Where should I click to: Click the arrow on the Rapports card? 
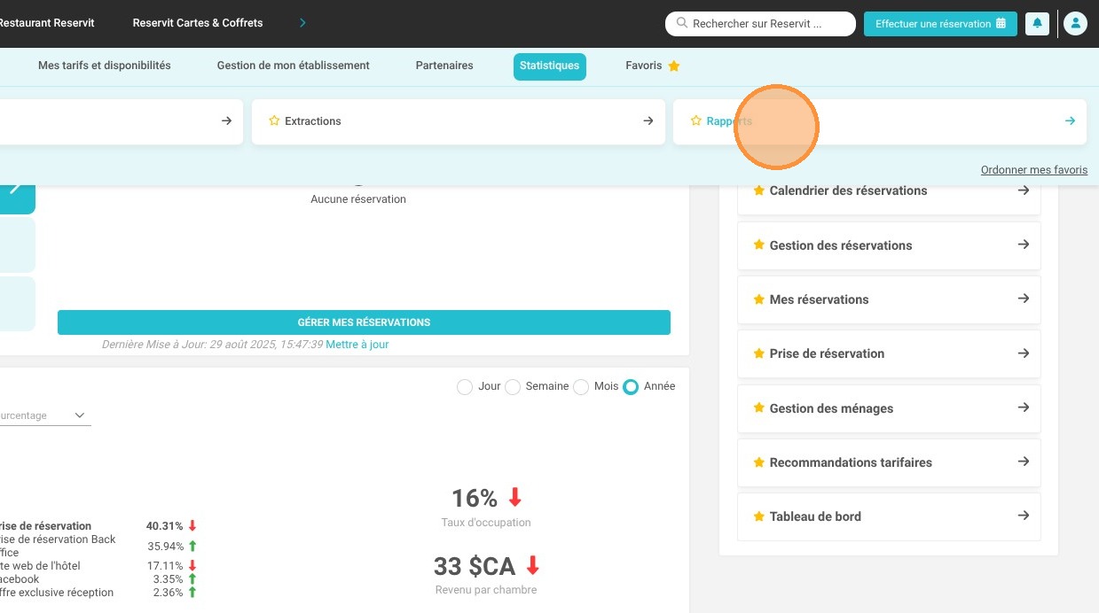(1070, 120)
